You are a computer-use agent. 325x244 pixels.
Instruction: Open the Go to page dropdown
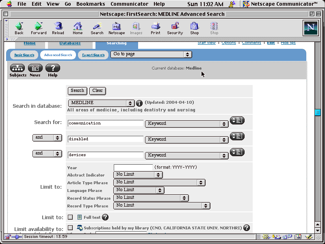(x=151, y=54)
